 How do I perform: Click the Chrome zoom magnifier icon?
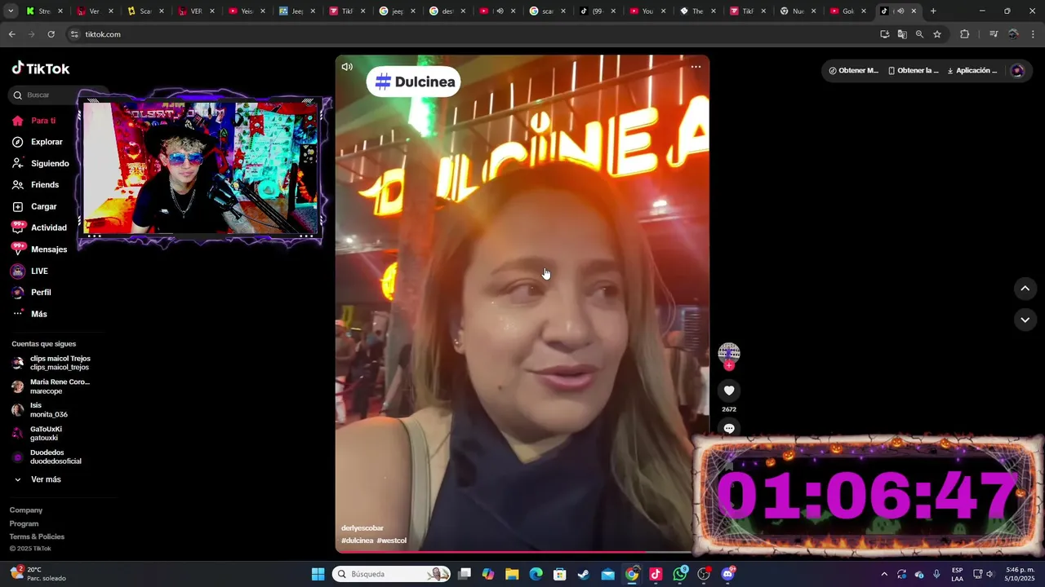point(919,34)
